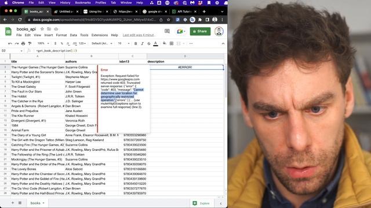Image resolution: width=371 pixels, height=208 pixels.
Task: Click inside the formula bar
Action: click(129, 51)
